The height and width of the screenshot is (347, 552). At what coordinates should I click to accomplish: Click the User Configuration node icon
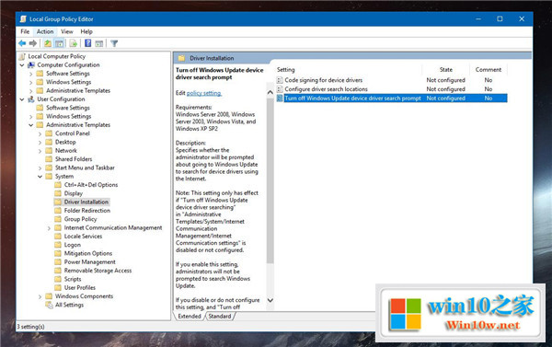pos(31,99)
